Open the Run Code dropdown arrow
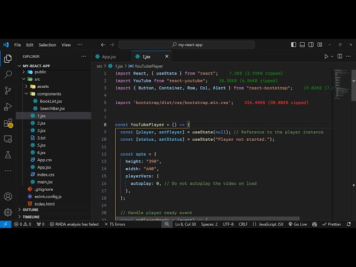 333,56
